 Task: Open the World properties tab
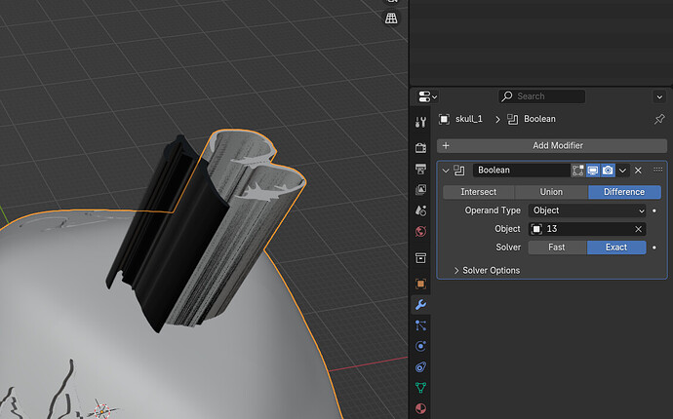[x=420, y=232]
